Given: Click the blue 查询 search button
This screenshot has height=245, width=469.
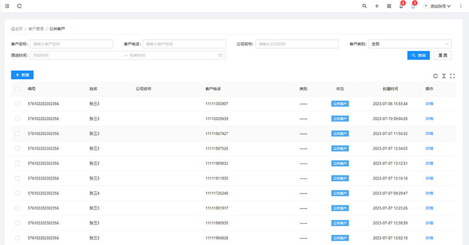Looking at the screenshot, I should 419,56.
